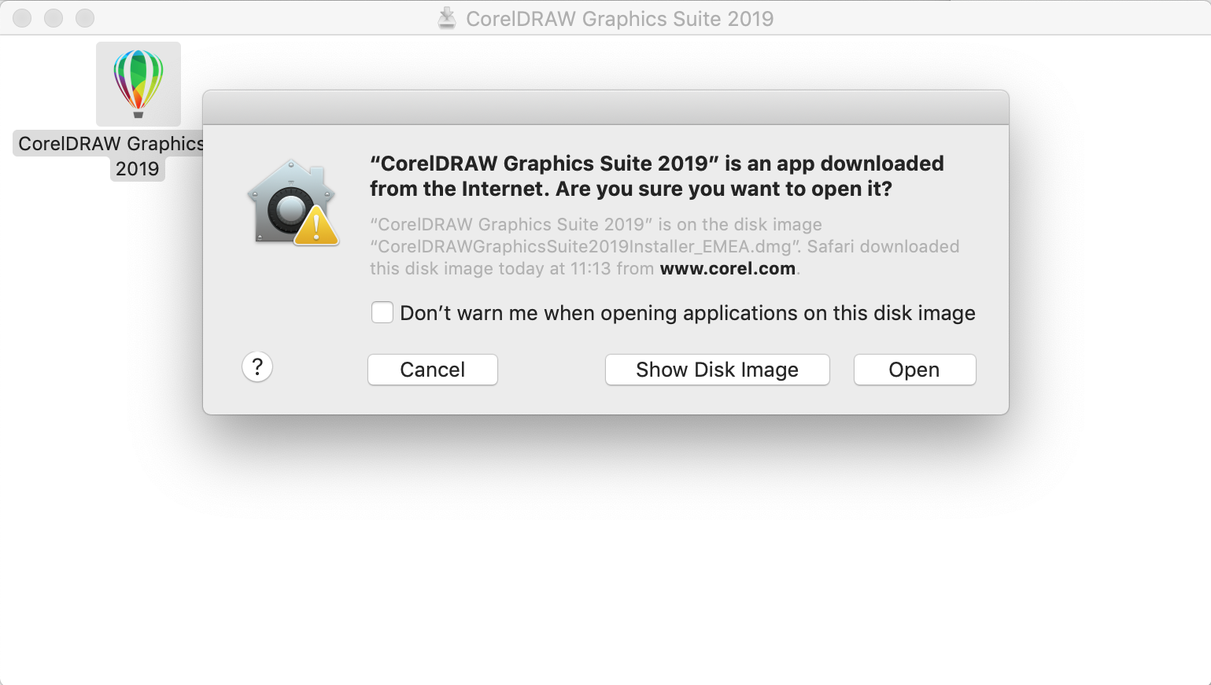Click the bold dialog heading text
Screen dimensions: 1211x685
tap(657, 176)
